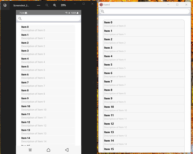
Task: Click the 7:24 clock in status bar
Action: point(22,13)
